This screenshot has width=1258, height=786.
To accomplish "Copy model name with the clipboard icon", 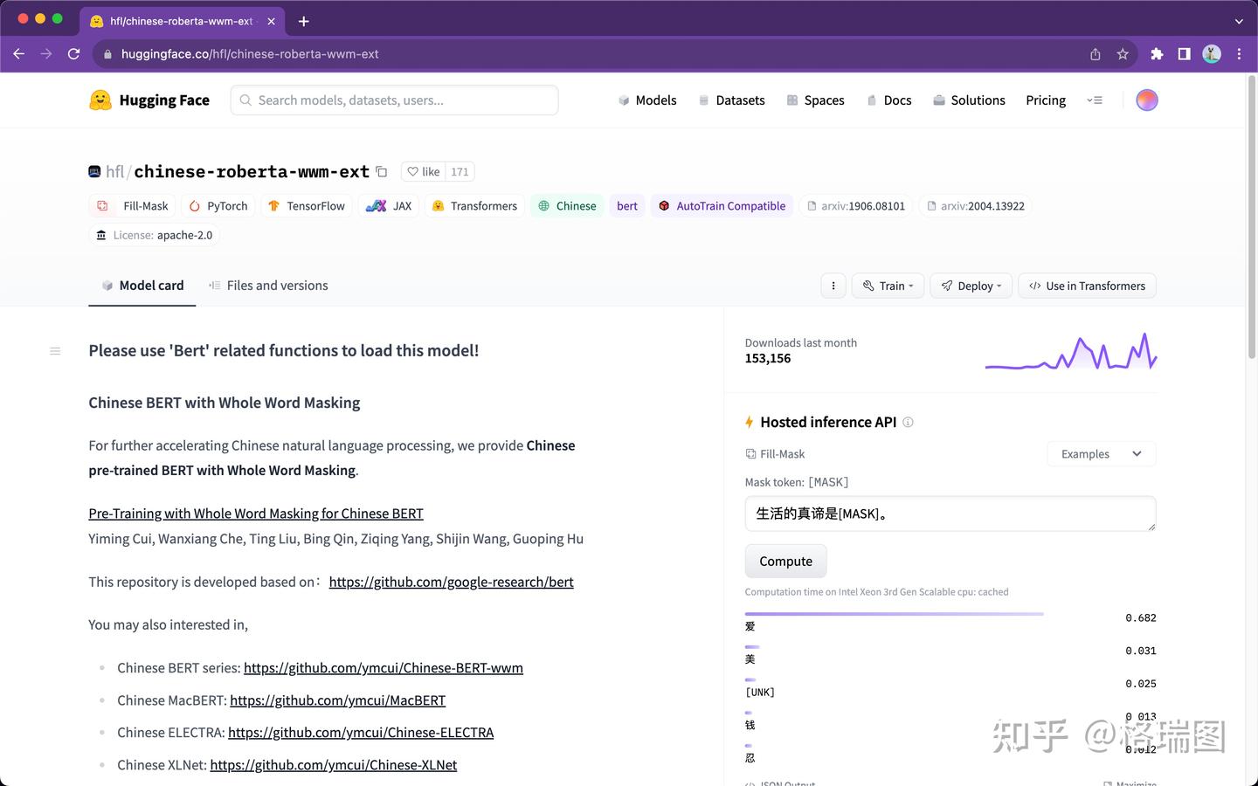I will pos(381,172).
